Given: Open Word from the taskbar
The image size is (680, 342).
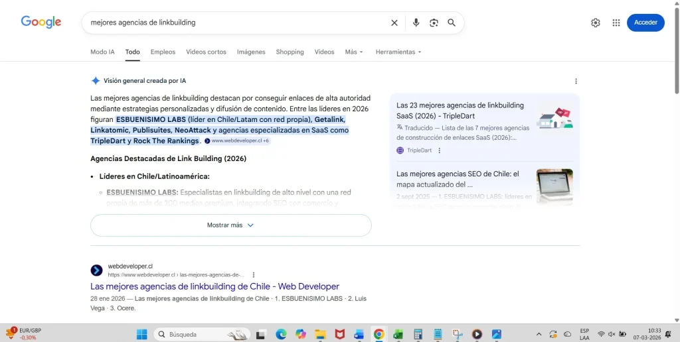Looking at the screenshot, I should (359, 334).
